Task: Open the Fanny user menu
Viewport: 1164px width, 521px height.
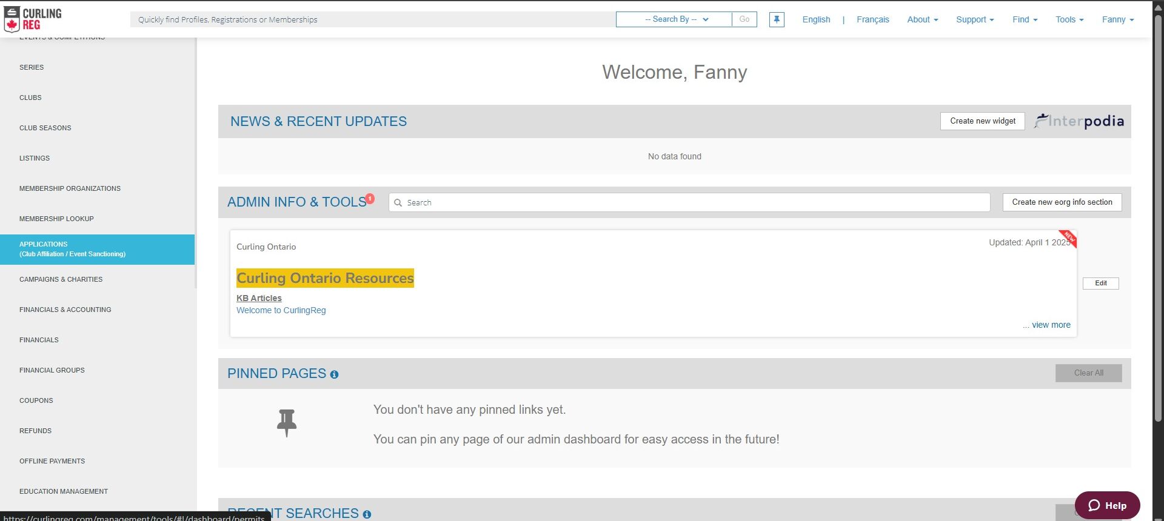Action: [1118, 19]
